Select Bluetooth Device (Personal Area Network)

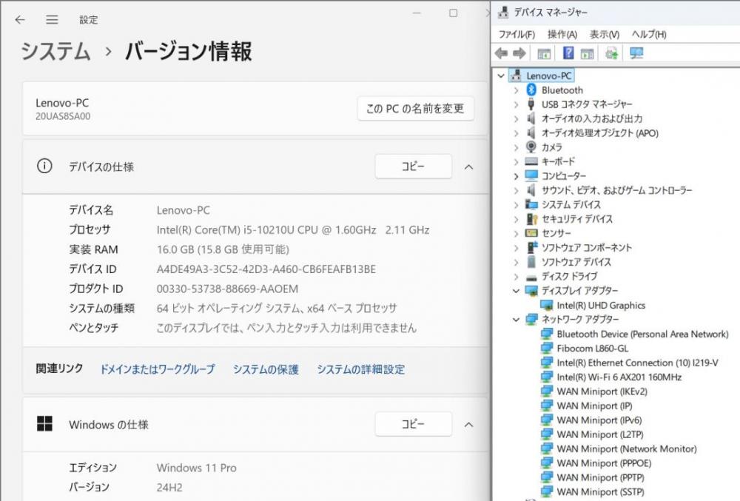pyautogui.click(x=642, y=334)
